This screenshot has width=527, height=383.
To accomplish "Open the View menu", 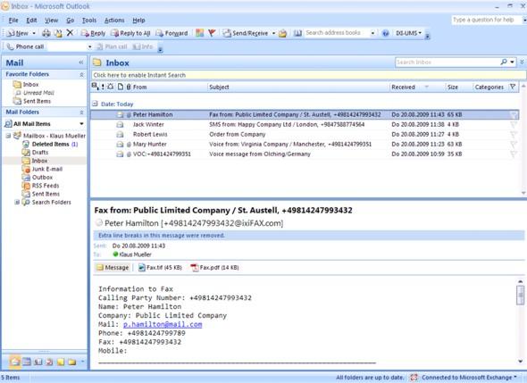I will (52, 21).
